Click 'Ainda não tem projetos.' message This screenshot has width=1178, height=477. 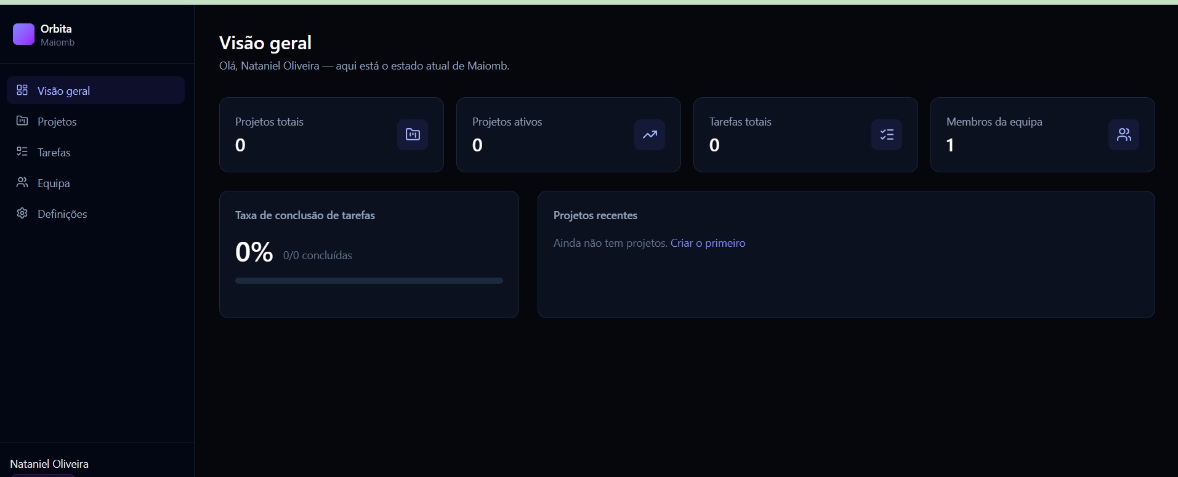point(610,243)
